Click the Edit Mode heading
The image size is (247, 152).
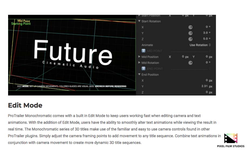click(x=25, y=105)
